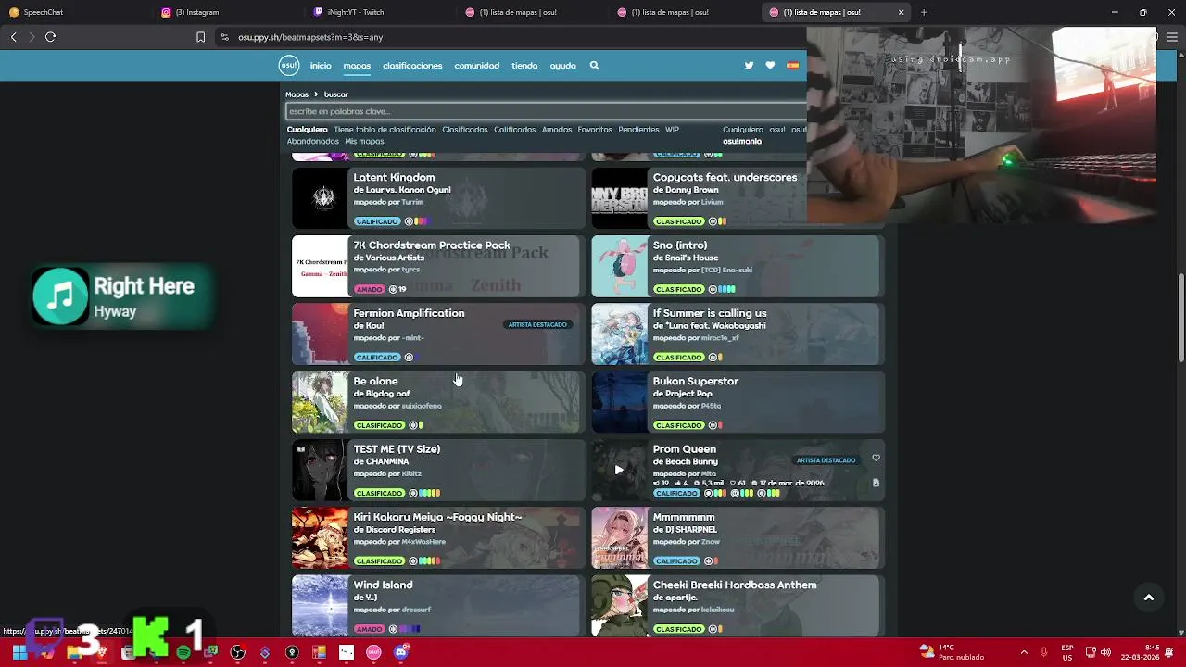Open the Twitter bird icon link
This screenshot has width=1186, height=667.
coord(749,66)
